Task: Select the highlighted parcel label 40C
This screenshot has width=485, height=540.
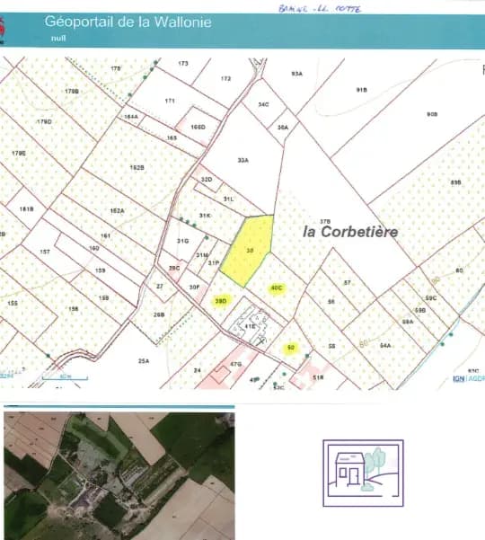Action: tap(277, 288)
